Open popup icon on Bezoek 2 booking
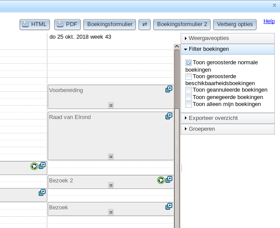280x228 pixels. coord(169,179)
